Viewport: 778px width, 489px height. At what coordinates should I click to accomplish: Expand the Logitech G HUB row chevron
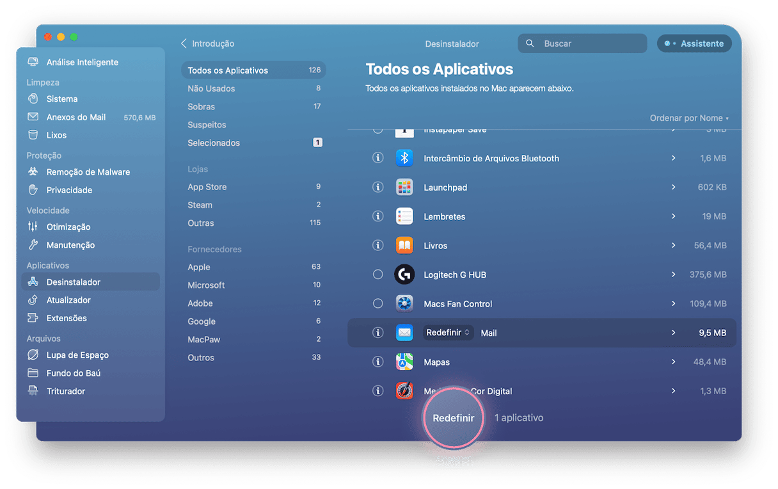(673, 275)
